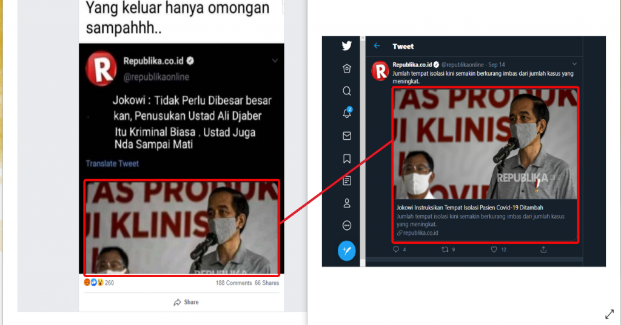Go to Twitter Home icon
The width and height of the screenshot is (621, 325).
click(346, 68)
